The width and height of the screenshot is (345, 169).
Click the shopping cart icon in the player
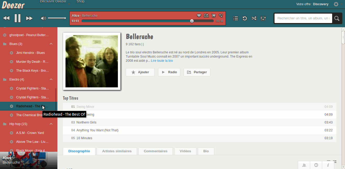click(213, 15)
